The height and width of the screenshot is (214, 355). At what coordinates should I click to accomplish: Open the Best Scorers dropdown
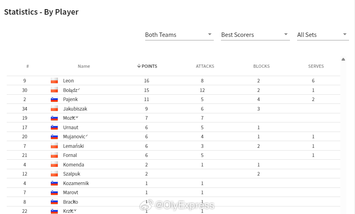click(255, 35)
